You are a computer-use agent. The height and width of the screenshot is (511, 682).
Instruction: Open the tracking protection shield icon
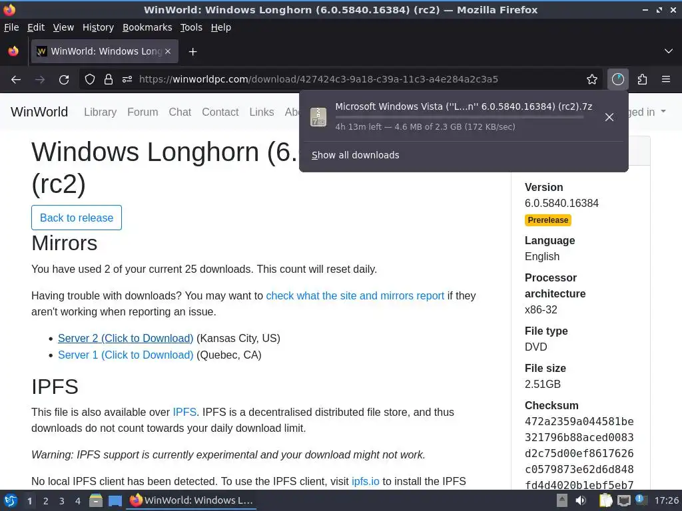coord(90,80)
